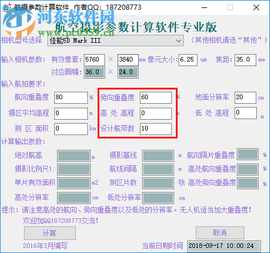Click the 摄影比例尺 output box

pos(74,169)
